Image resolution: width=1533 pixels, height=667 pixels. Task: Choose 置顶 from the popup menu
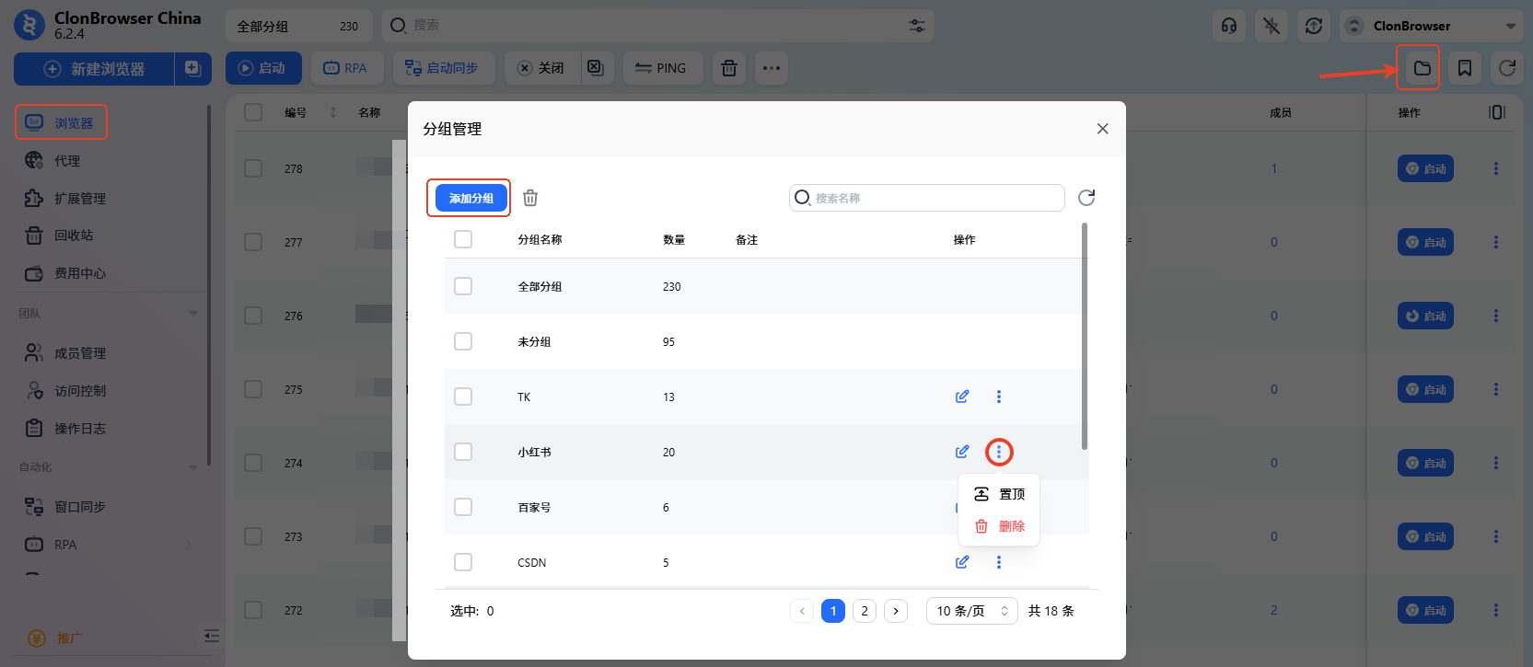tap(999, 494)
